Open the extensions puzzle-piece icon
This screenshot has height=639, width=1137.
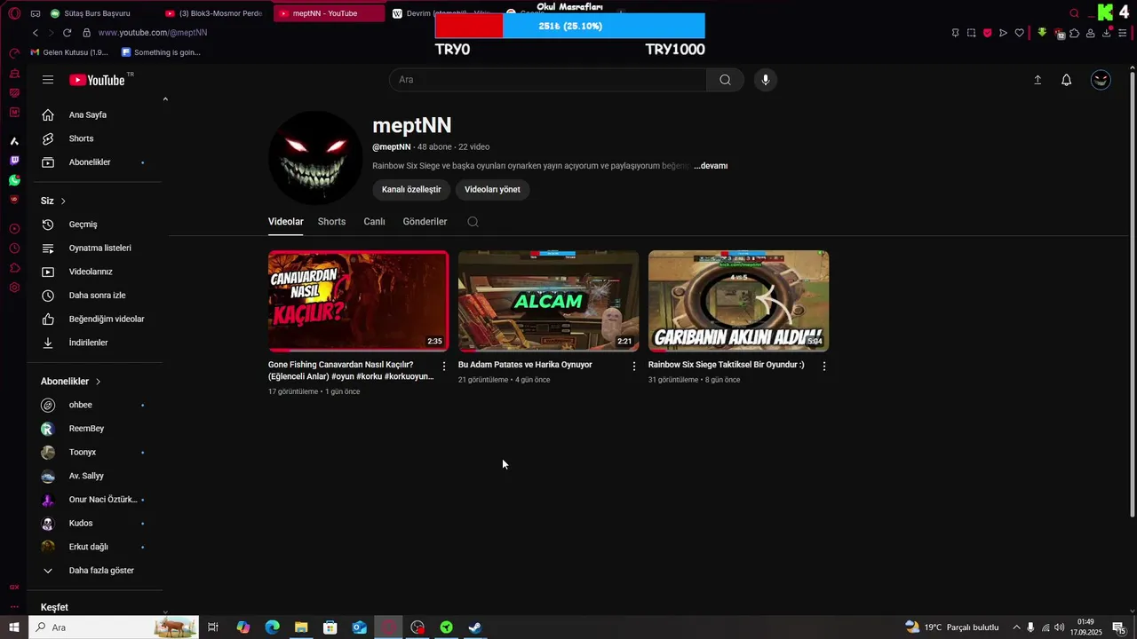tap(1075, 33)
